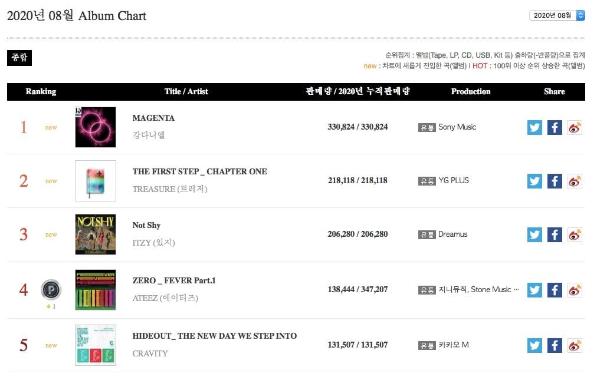
Task: Share CRAVITY album on Facebook
Action: 555,345
